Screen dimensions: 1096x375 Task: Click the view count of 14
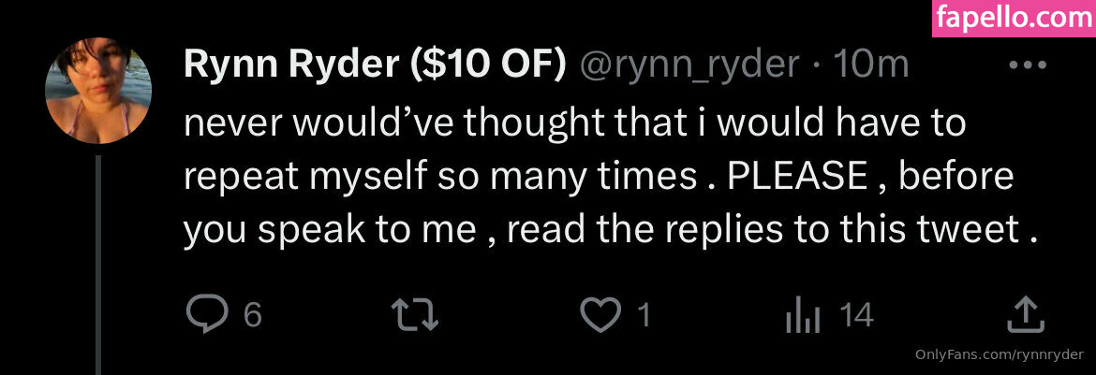coord(856,316)
